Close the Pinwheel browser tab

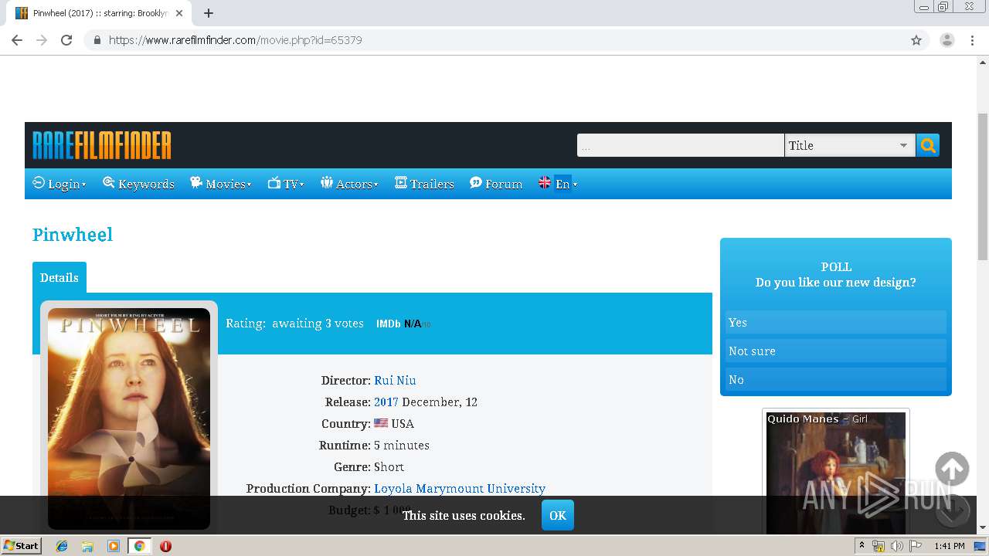pos(179,13)
